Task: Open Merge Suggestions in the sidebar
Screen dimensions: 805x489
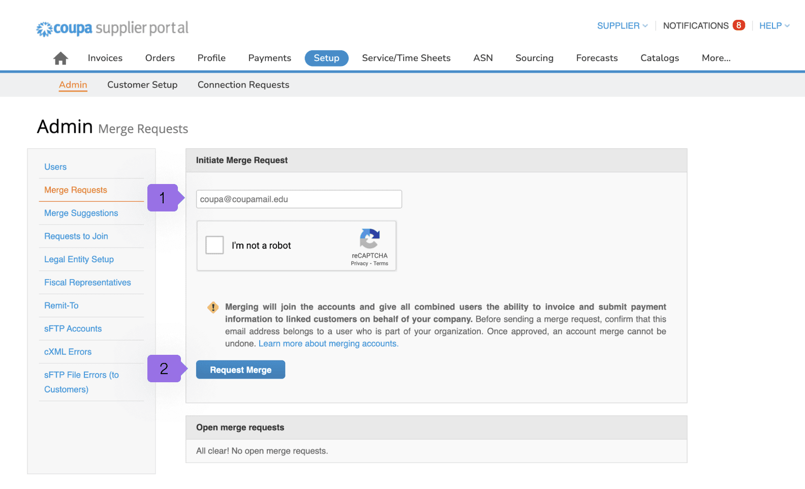Action: 81,213
